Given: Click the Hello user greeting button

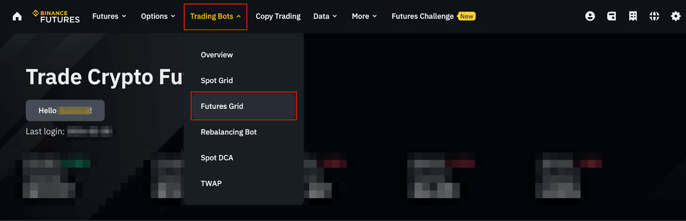Looking at the screenshot, I should 65,110.
